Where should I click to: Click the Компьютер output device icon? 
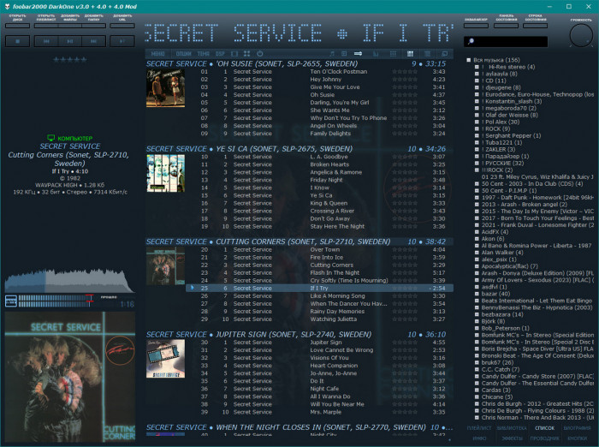coord(50,138)
